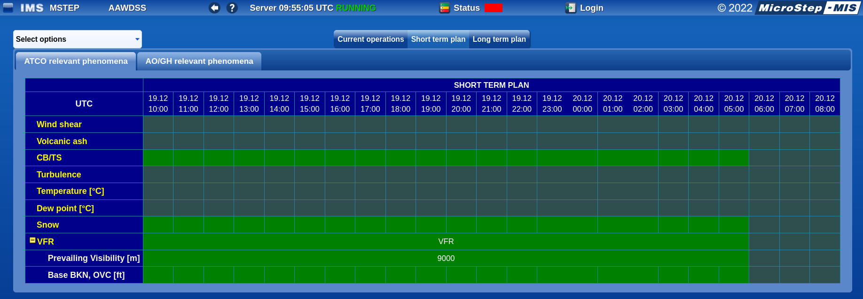This screenshot has height=299, width=863.
Task: Click the 9000 Prevailing Visibility cell
Action: coord(446,259)
